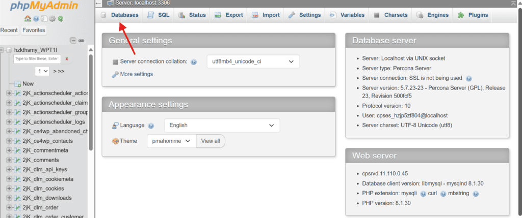This screenshot has height=218, width=522.
Task: Click the help icon after mysqli extension
Action: click(423, 194)
